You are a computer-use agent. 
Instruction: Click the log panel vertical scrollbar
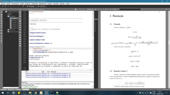(x=93, y=85)
